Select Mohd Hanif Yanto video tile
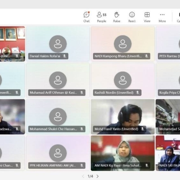 (123, 117)
